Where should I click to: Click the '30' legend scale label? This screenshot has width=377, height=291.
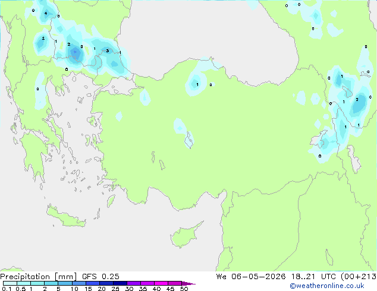(129, 289)
